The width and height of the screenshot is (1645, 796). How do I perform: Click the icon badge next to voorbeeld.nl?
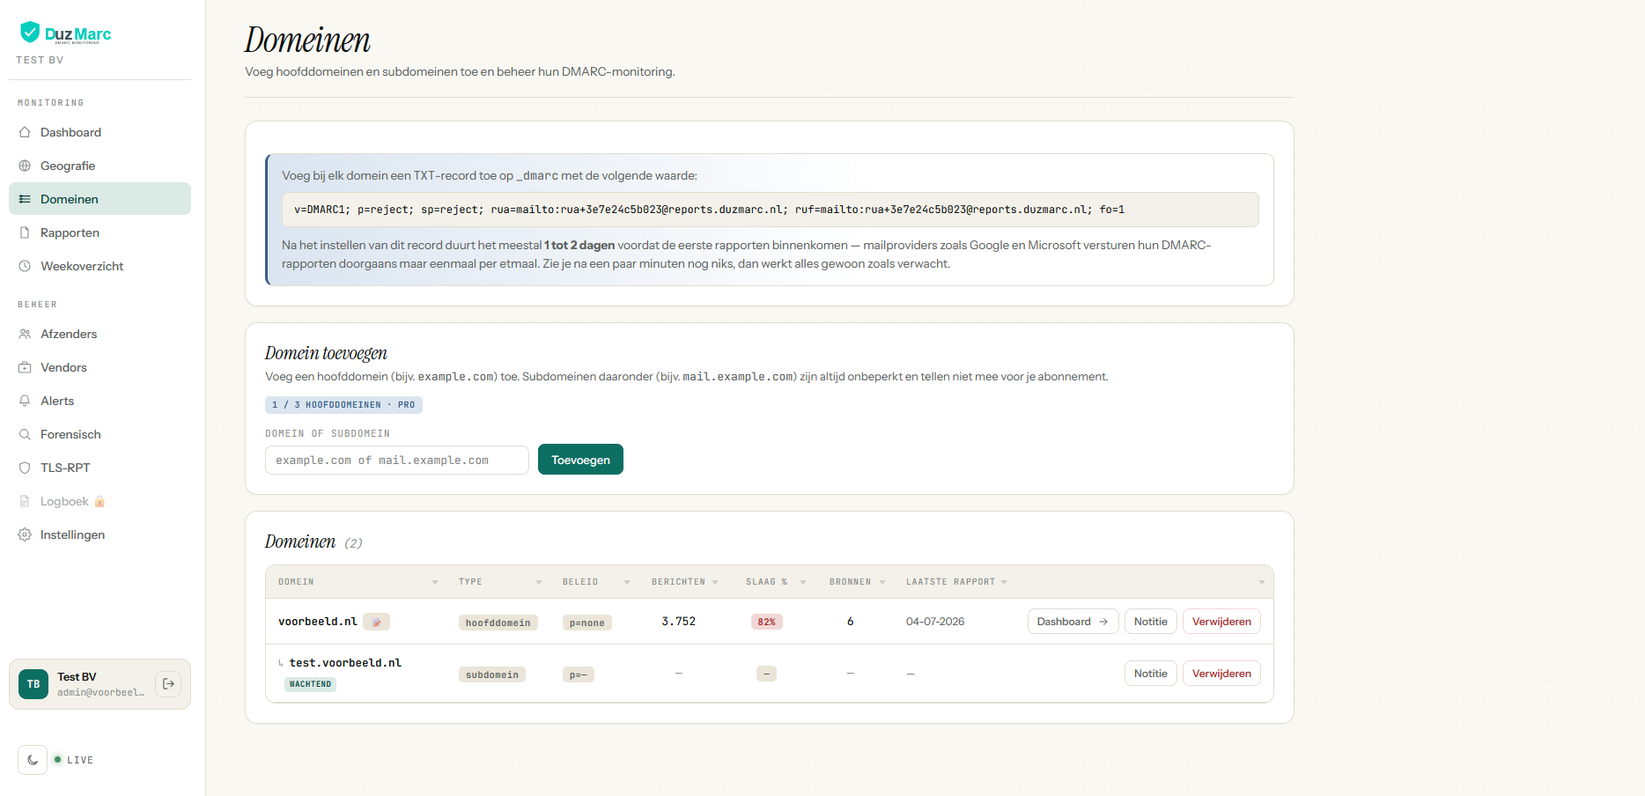point(376,622)
